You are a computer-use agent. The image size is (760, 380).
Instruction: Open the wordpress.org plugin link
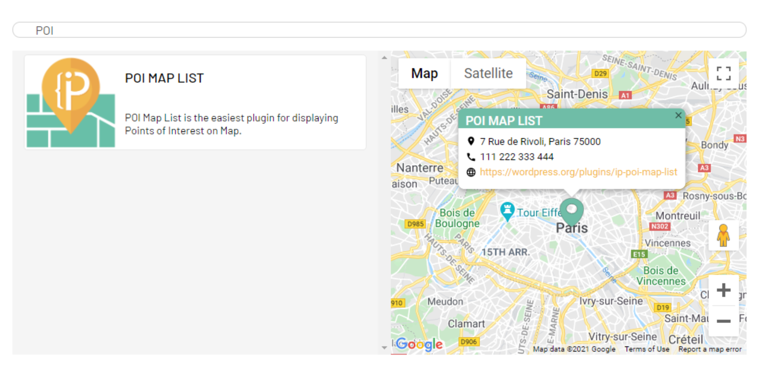pyautogui.click(x=579, y=172)
